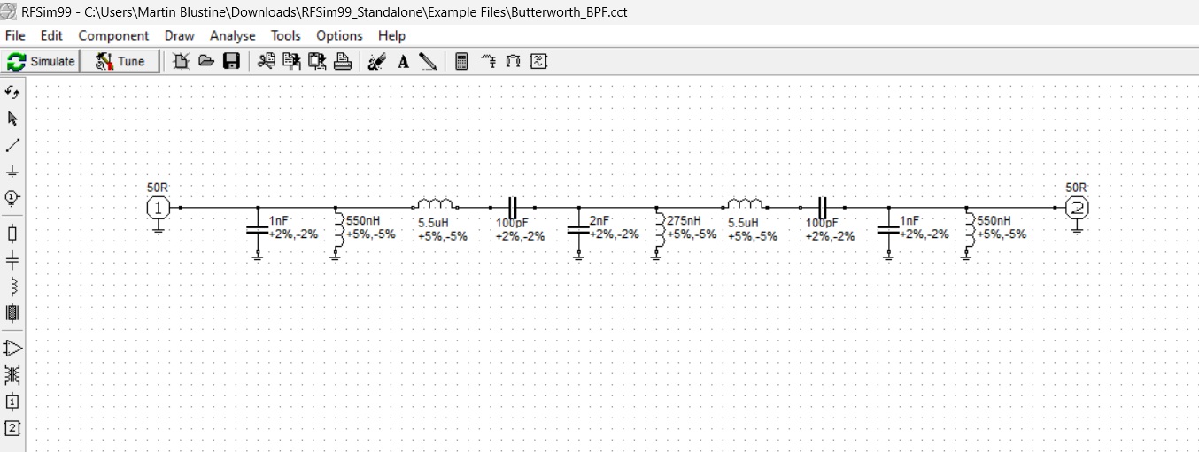Select the inductor component tool
Image resolution: width=1199 pixels, height=452 pixels.
click(12, 287)
